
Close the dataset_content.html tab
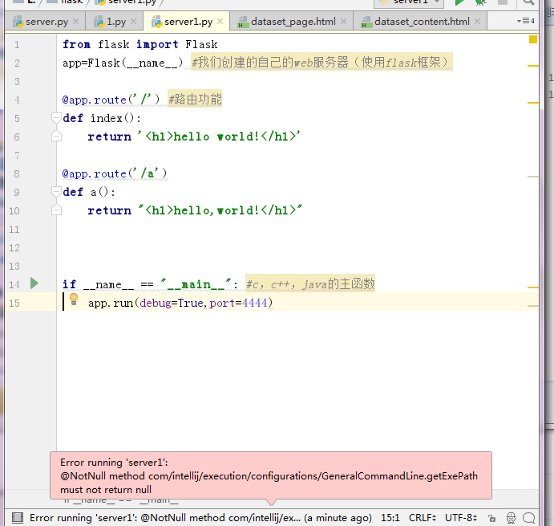(477, 21)
